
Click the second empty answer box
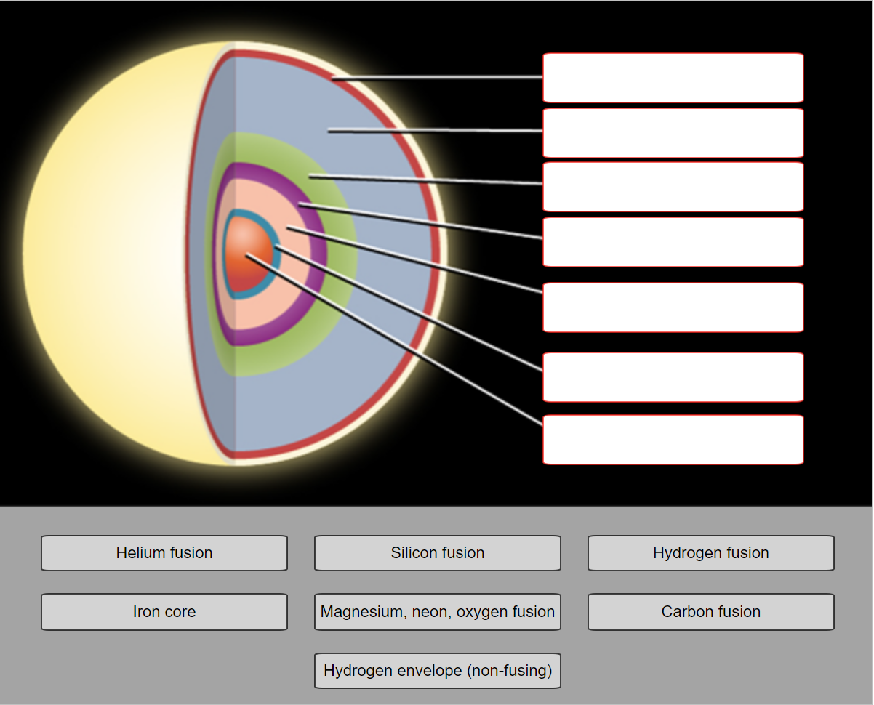[673, 132]
